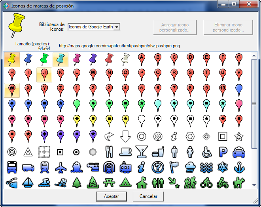Choose the white pushpin icon
This screenshot has width=261, height=207.
click(x=125, y=60)
